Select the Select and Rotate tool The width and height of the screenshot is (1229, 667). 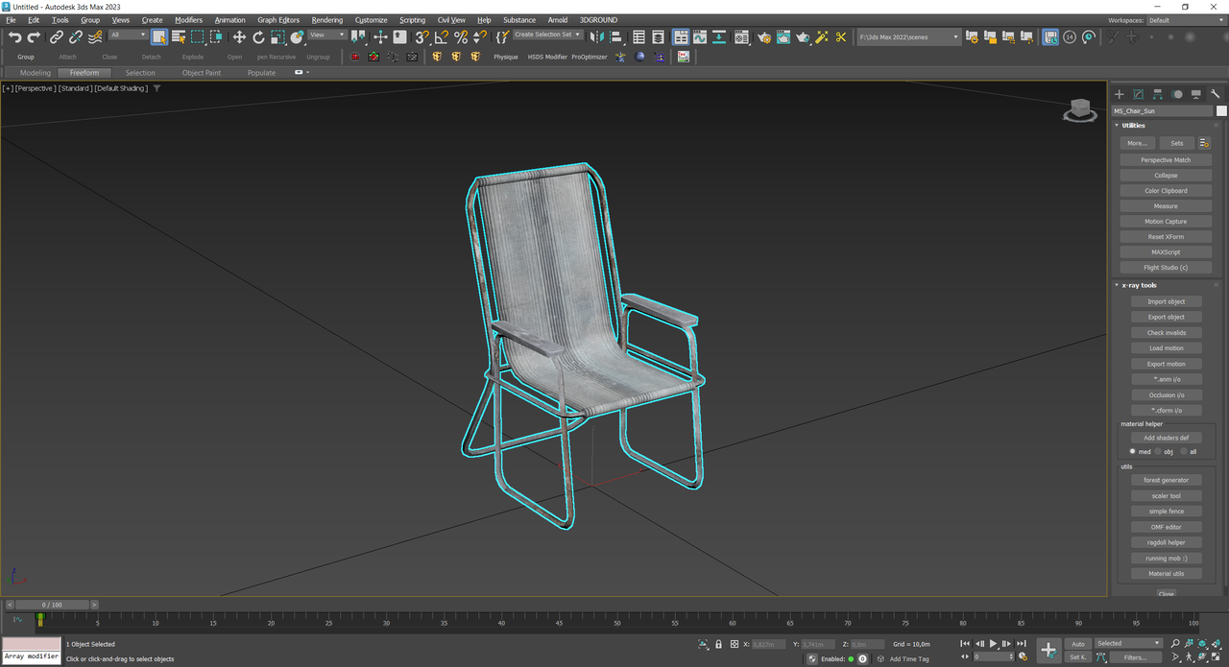(x=258, y=37)
